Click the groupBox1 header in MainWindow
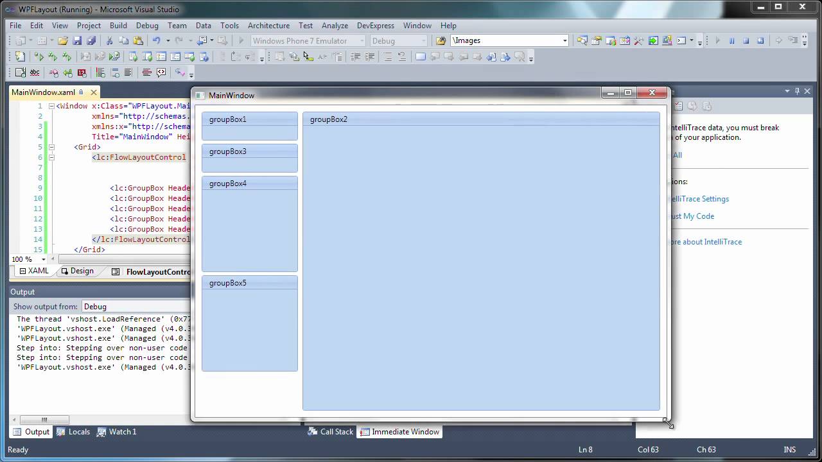The image size is (822, 462). coord(250,119)
